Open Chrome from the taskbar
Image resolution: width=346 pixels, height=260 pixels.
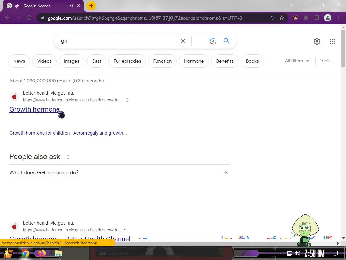pyautogui.click(x=25, y=253)
